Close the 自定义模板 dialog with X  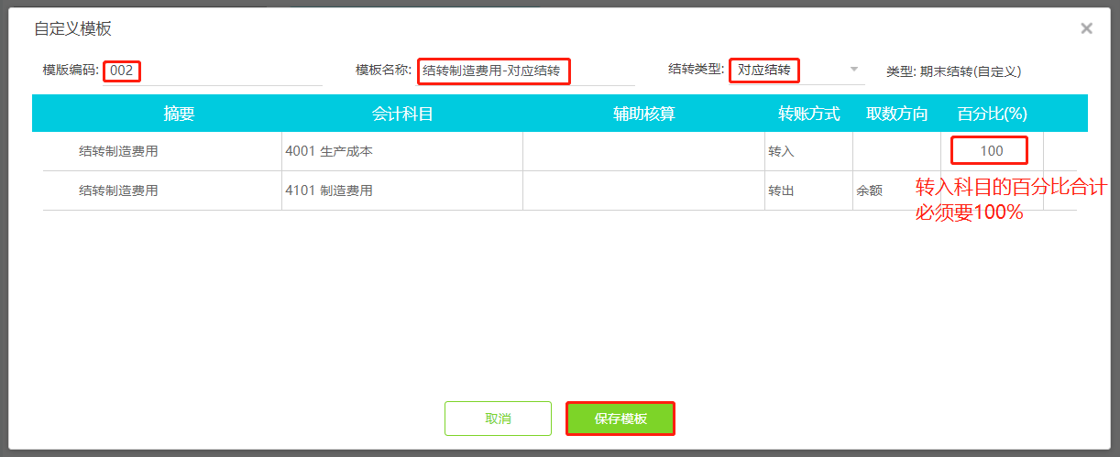pos(1086,28)
